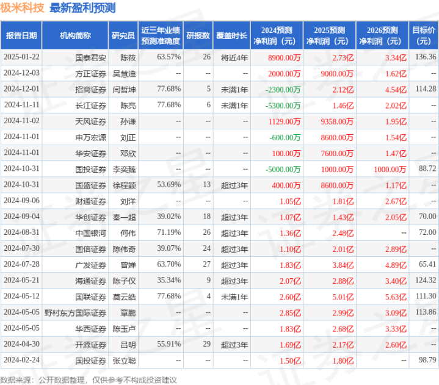Select institution 中国银河
This screenshot has width=439, height=385.
click(x=90, y=233)
